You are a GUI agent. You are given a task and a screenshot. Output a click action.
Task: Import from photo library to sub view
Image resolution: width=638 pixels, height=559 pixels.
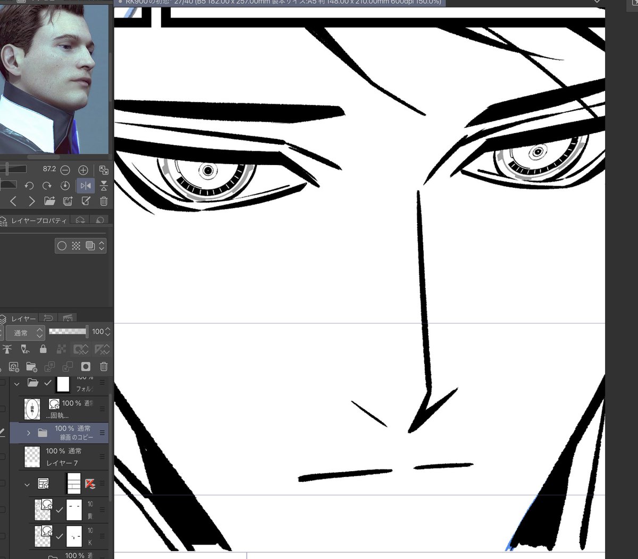pyautogui.click(x=68, y=201)
